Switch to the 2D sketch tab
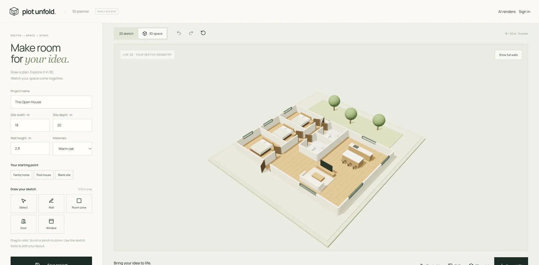539x265 pixels. tap(126, 34)
